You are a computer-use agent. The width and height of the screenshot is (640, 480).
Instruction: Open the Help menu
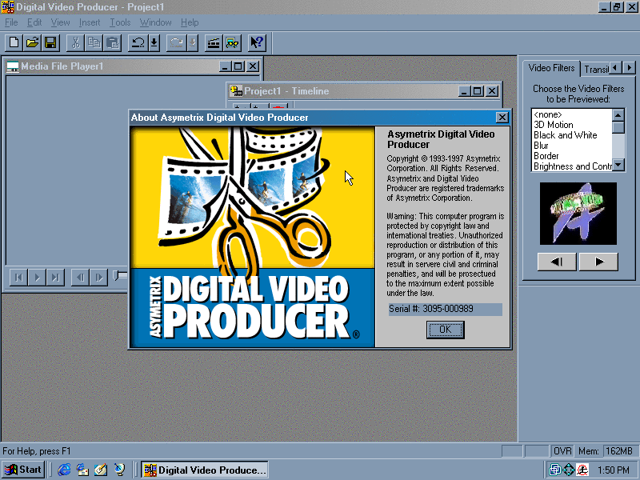pos(190,22)
